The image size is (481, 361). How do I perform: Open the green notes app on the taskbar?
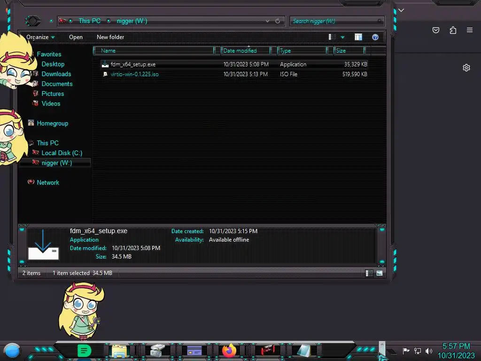click(85, 351)
